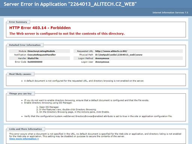Click the error code 0x00000000
This screenshot has height=144, width=192.
35,62
